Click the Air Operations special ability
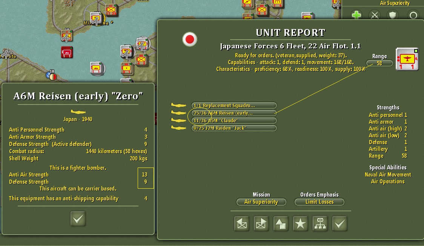 [x=388, y=181]
